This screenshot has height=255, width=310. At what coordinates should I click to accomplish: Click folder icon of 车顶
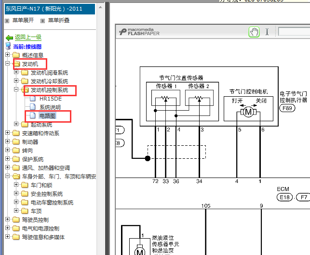coord(25,211)
